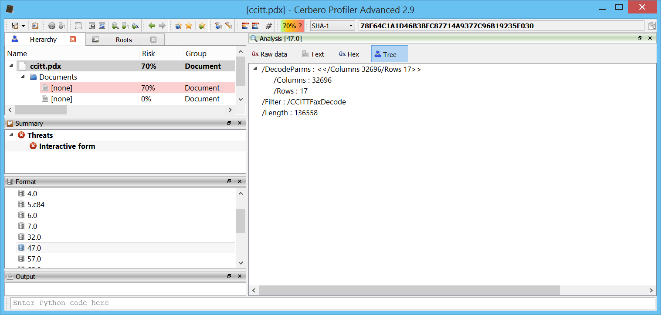Float the Summary panel
Viewport: 661px width, 315px height.
(229, 123)
